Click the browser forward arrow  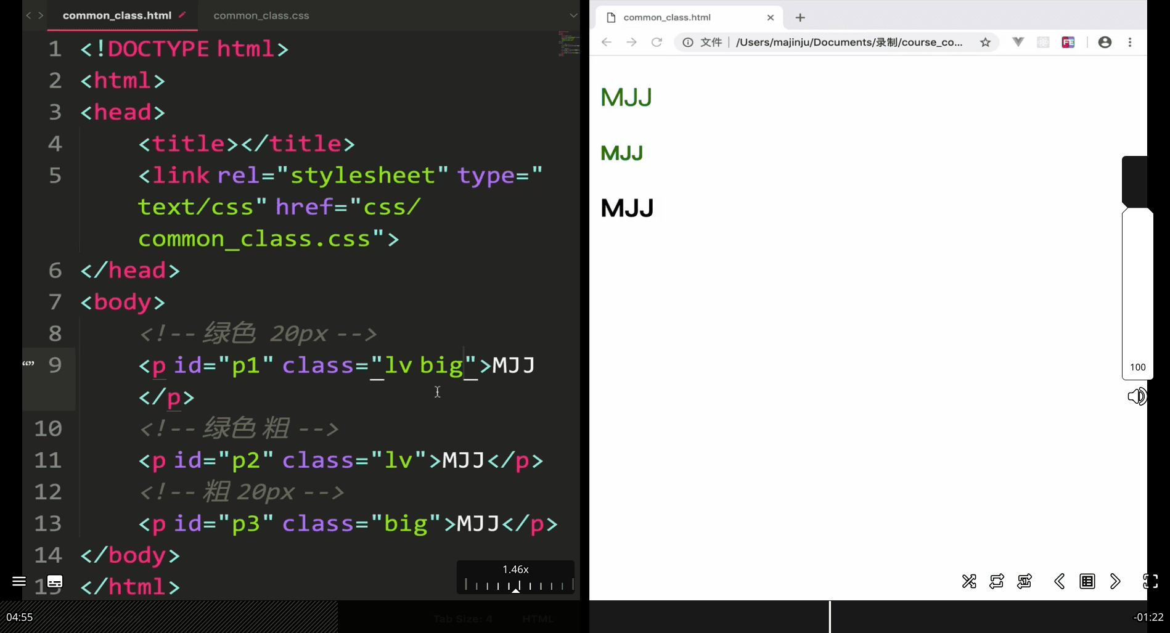coord(631,42)
